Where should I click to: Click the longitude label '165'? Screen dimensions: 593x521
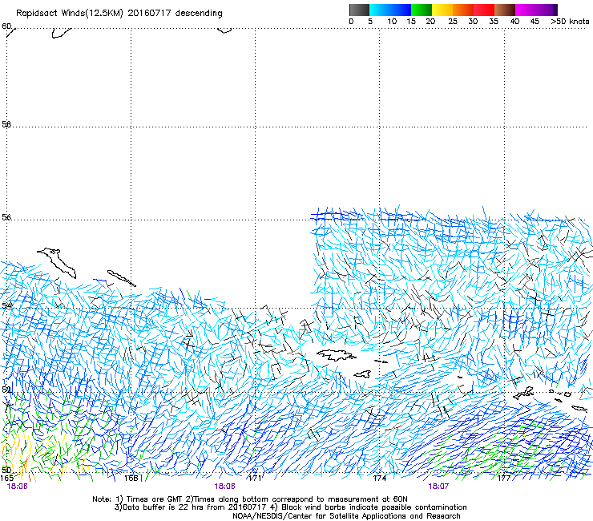6,479
